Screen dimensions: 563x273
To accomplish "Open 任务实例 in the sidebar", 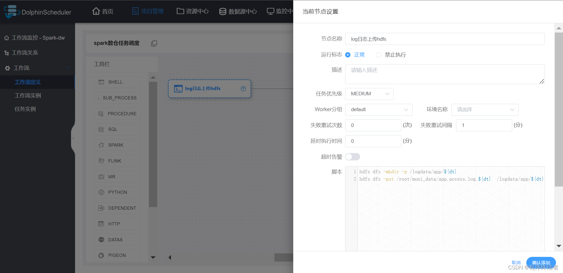I will coord(25,109).
